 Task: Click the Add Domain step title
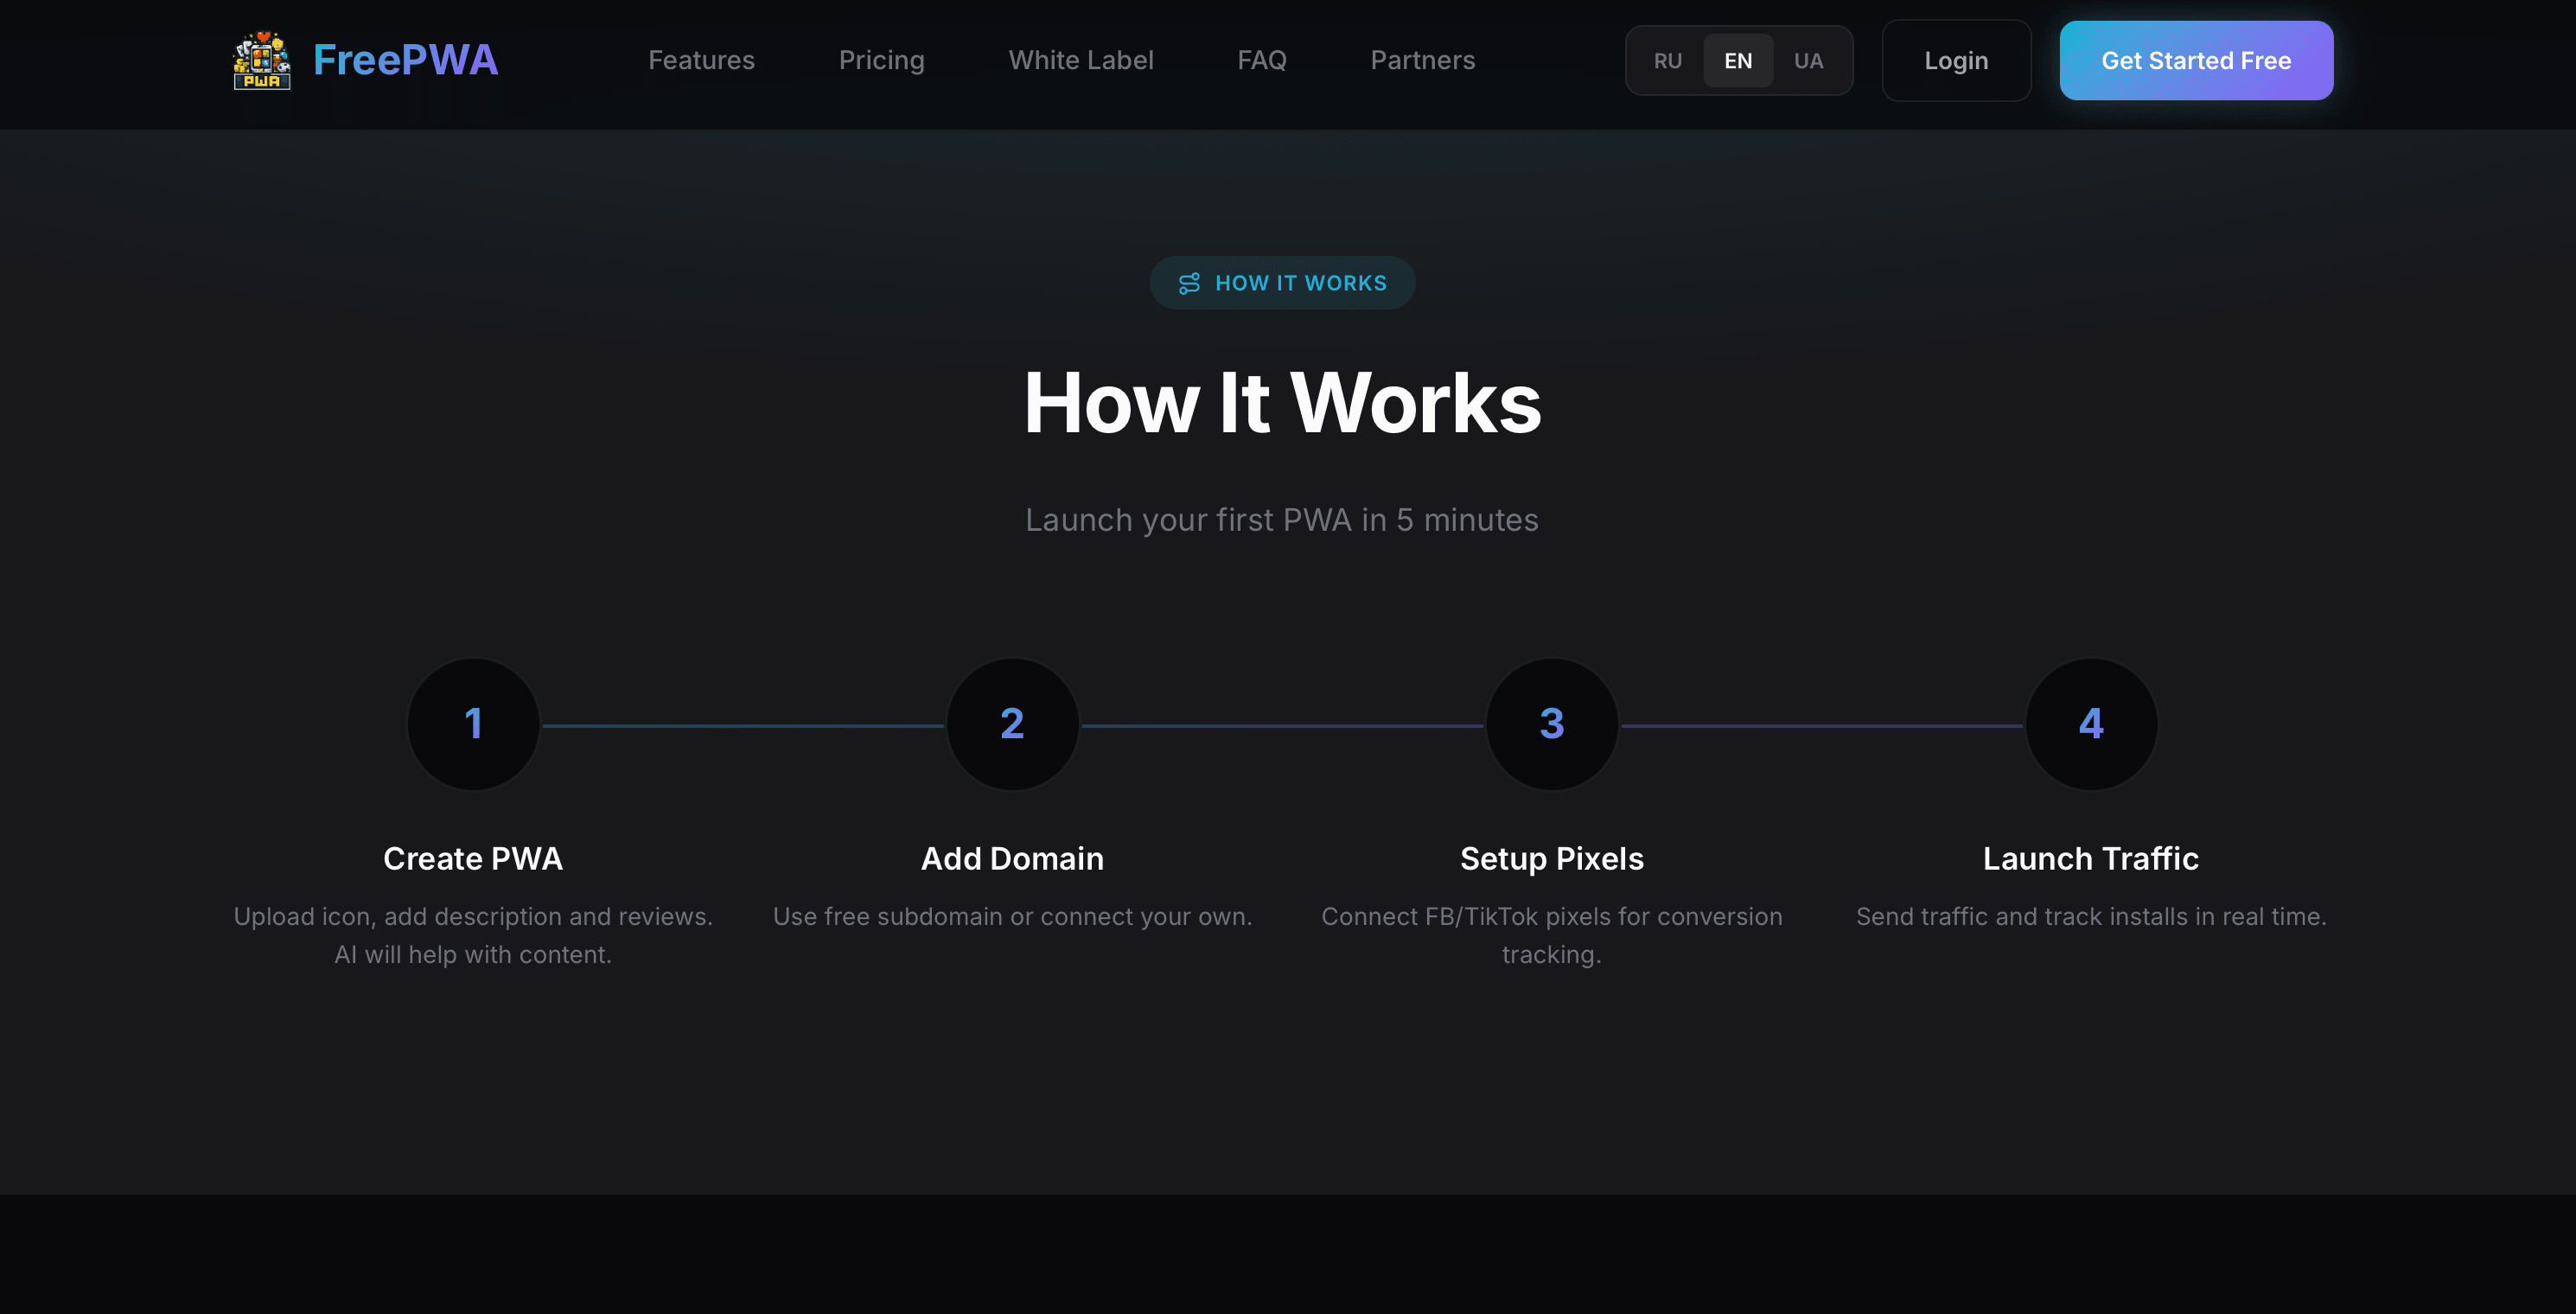1012,858
